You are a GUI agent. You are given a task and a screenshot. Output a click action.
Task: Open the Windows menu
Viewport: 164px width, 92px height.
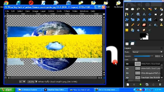84,11
